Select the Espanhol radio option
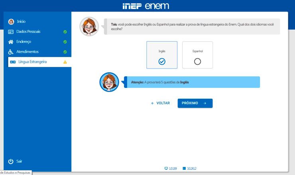This screenshot has width=295, height=175. (198, 62)
